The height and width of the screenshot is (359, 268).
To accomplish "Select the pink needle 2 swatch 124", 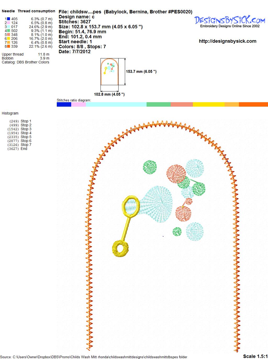I will 9,23.
